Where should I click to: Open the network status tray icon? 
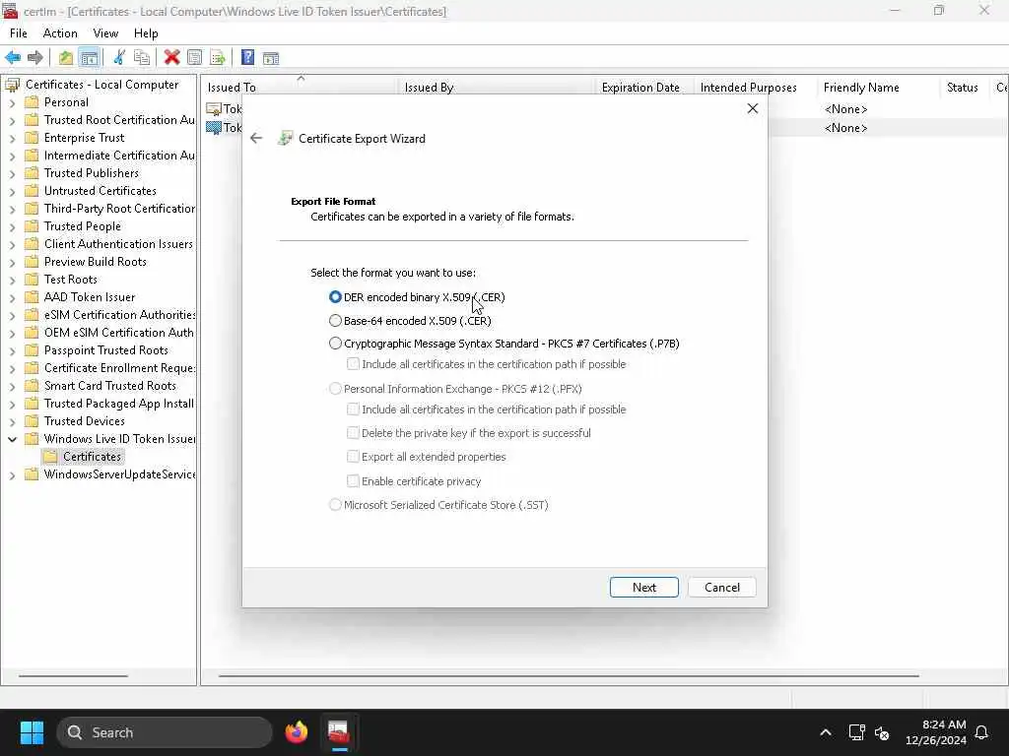tap(856, 732)
